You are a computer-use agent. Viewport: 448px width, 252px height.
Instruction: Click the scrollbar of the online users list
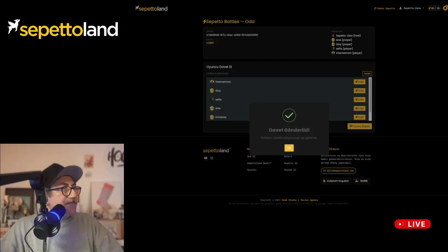(370, 99)
